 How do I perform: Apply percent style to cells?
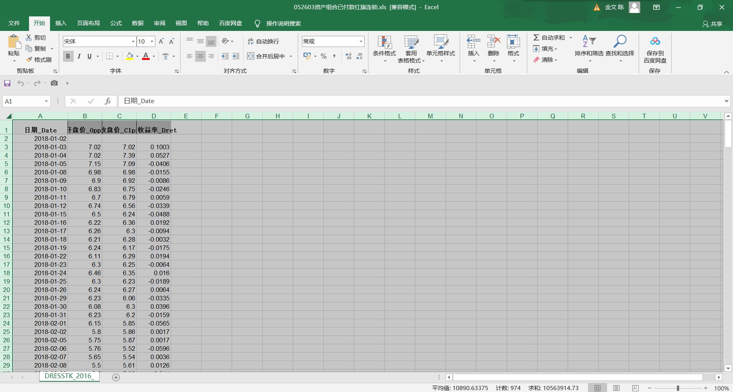click(x=324, y=56)
